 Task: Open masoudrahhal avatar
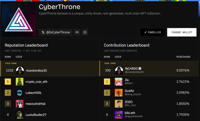click(x=20, y=104)
